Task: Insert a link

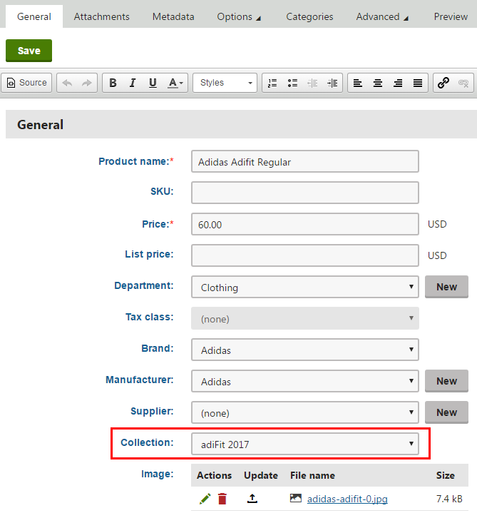Action: [443, 83]
